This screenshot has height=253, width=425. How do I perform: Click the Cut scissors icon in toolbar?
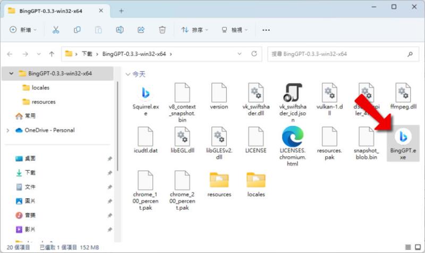(56, 30)
